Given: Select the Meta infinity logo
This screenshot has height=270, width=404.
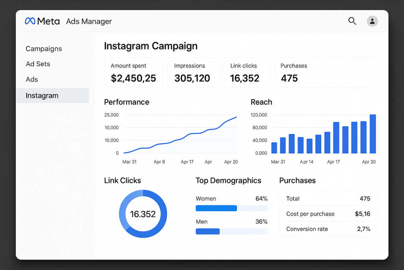Looking at the screenshot, I should [30, 21].
